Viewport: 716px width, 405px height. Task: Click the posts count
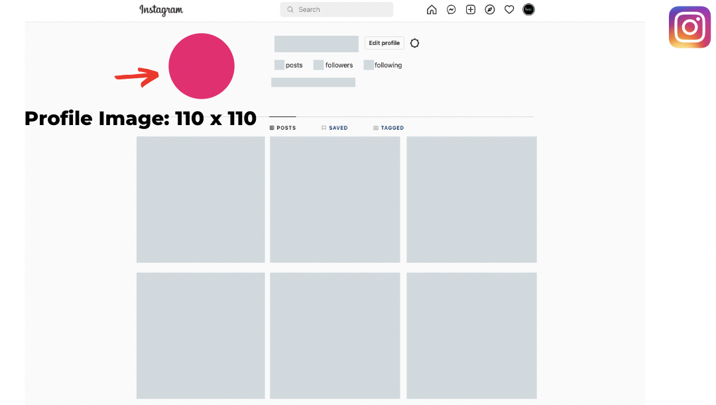[x=288, y=65]
